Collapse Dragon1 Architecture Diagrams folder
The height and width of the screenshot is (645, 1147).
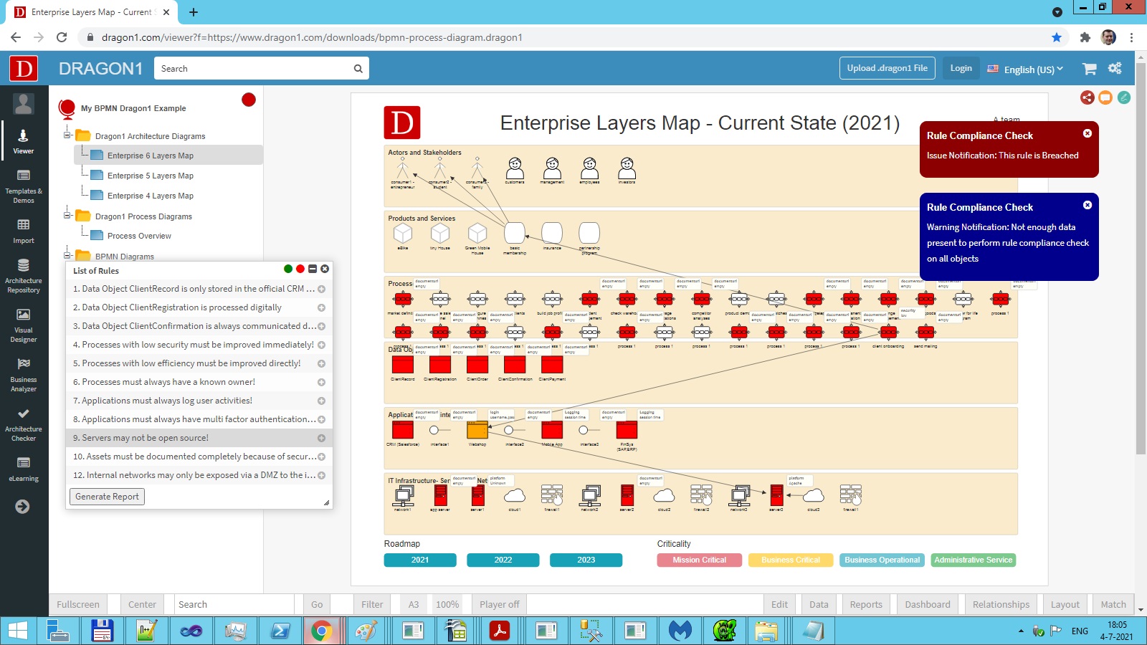coord(67,135)
